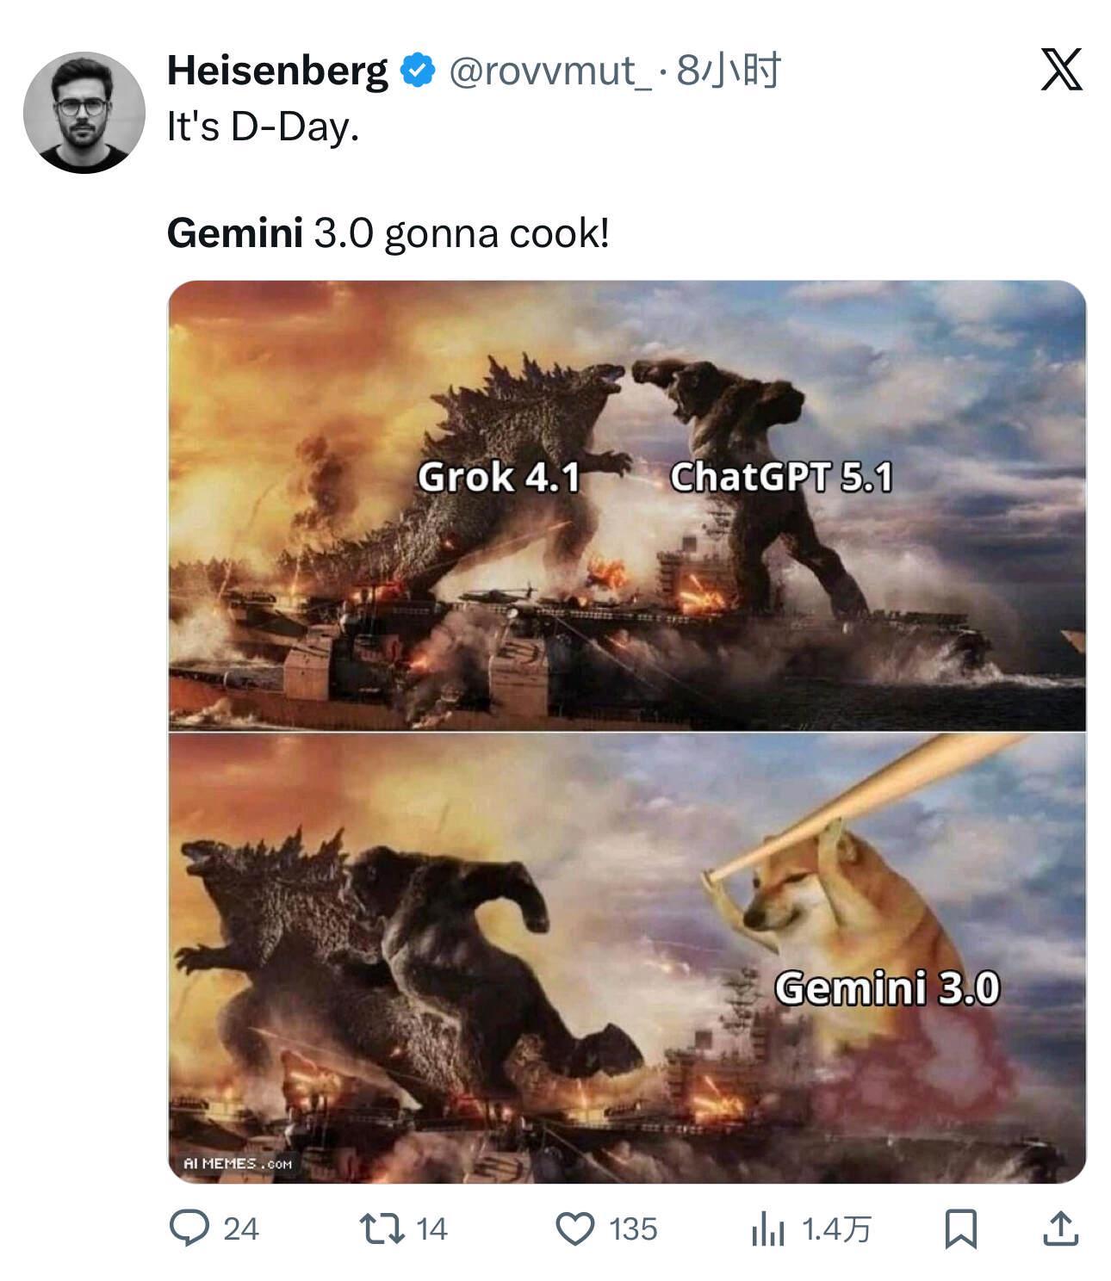View analytics via the bar chart icon
The width and height of the screenshot is (1111, 1281).
coord(767,1228)
